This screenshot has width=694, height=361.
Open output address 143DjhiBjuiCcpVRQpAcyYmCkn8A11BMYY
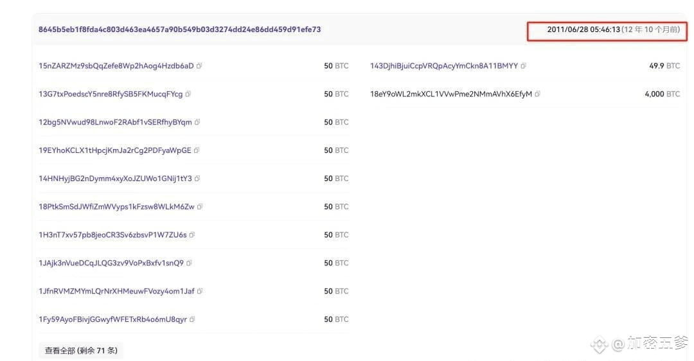444,66
